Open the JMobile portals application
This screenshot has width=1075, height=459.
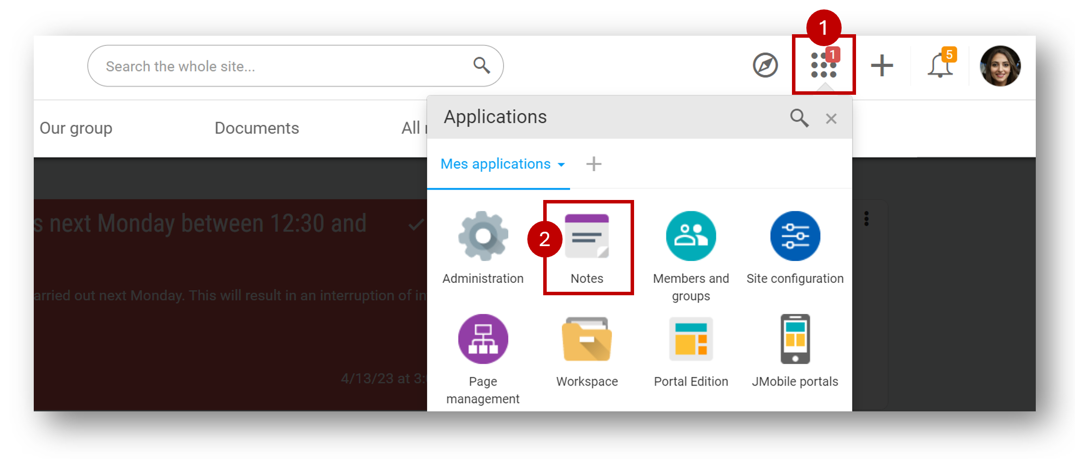[795, 351]
